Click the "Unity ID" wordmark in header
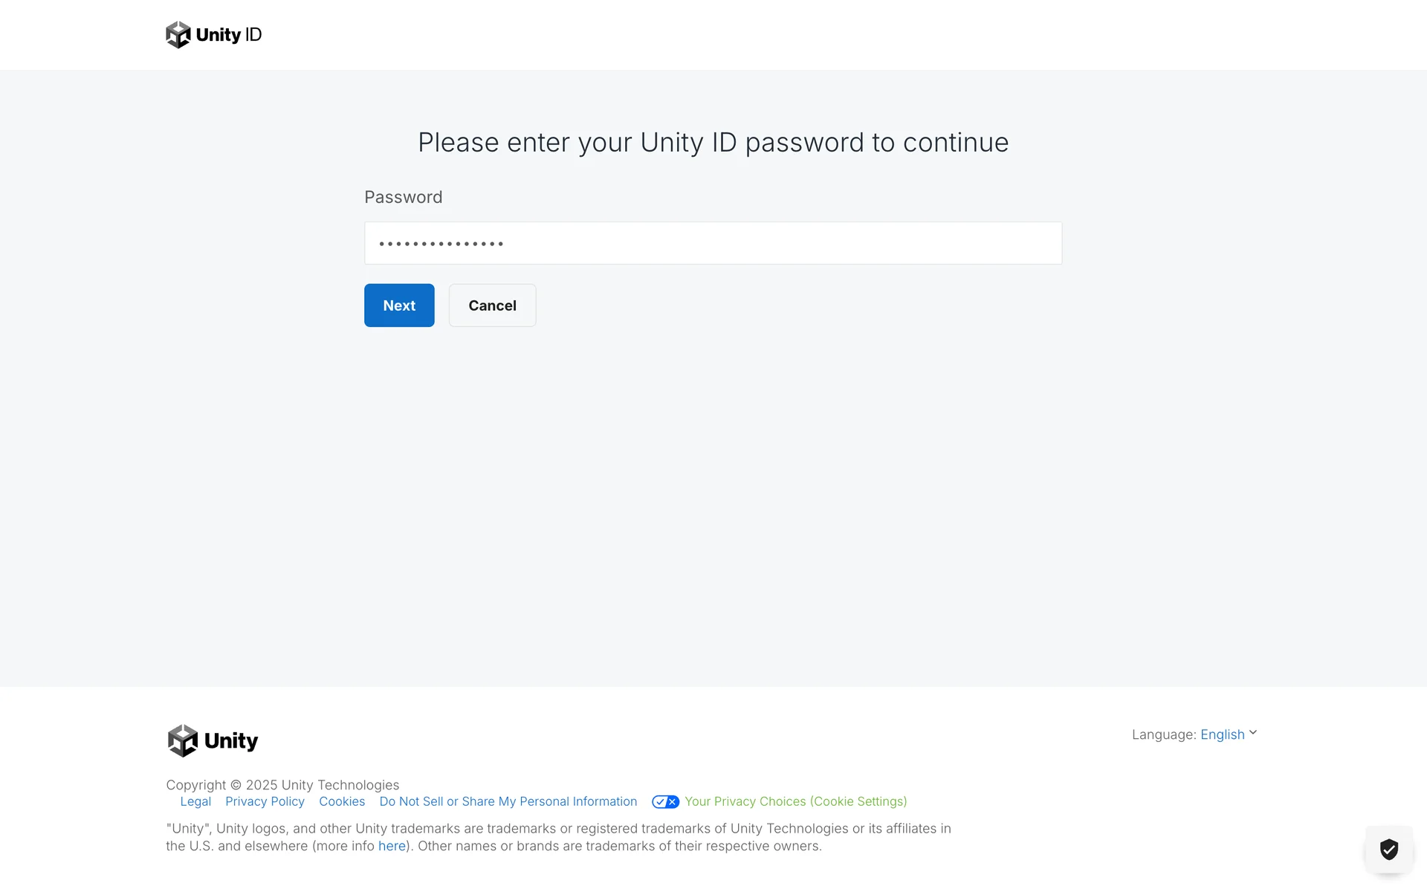 click(229, 35)
